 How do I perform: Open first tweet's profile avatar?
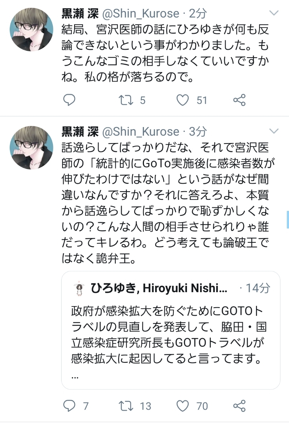[x=32, y=29]
